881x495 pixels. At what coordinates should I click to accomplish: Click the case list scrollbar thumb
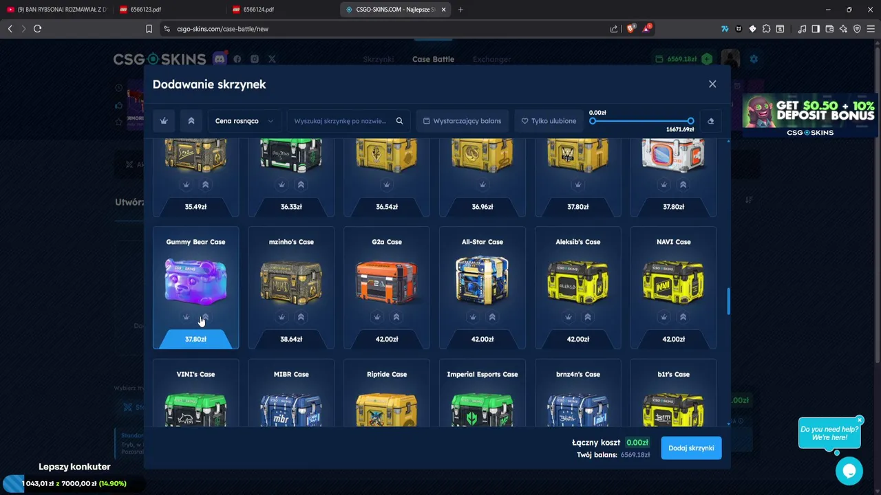728,302
